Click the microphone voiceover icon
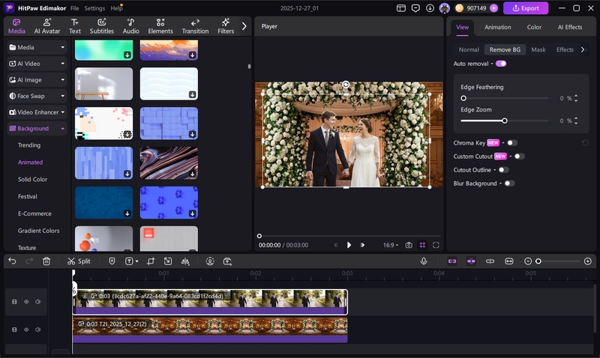 click(x=424, y=261)
